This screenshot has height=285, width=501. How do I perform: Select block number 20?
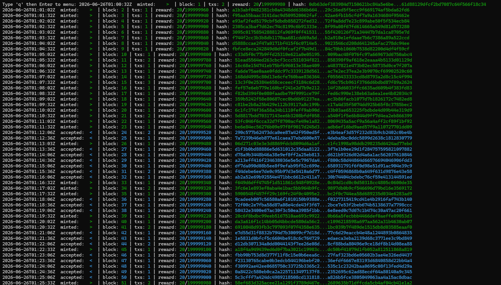[x=124, y=110]
